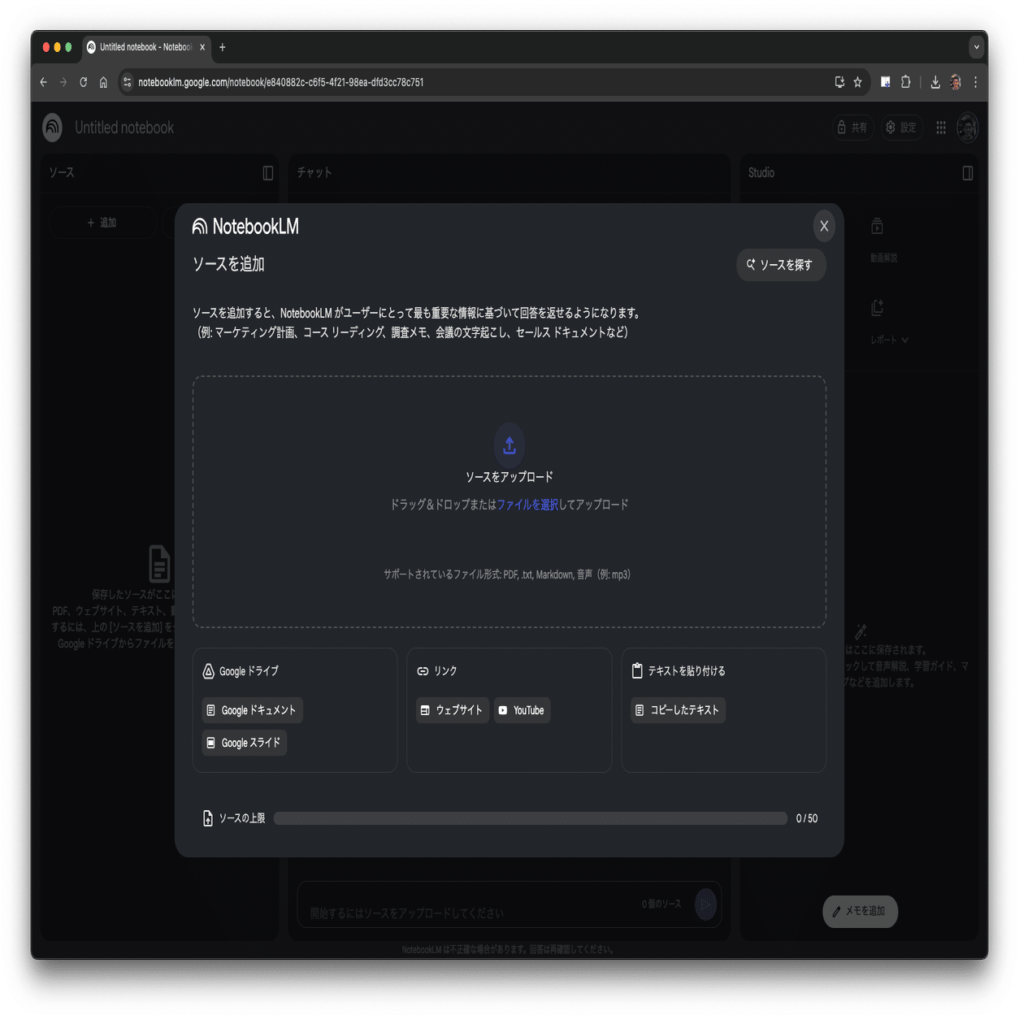Collapse the Studio panel using its panel icon

click(x=968, y=172)
